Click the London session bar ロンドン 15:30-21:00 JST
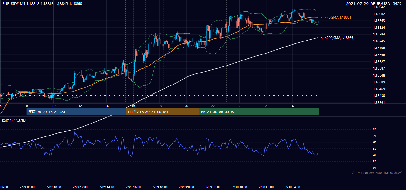Viewport: 406px width, 190px height. click(163, 112)
